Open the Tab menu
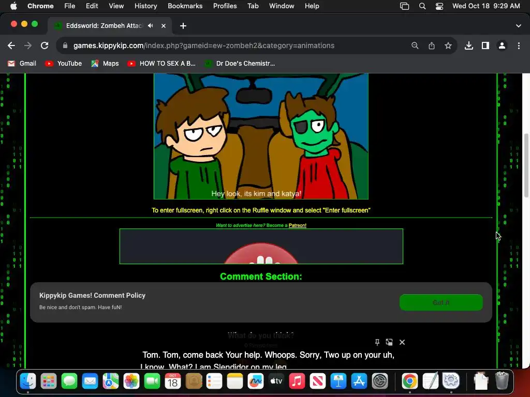The height and width of the screenshot is (397, 530). 253,6
